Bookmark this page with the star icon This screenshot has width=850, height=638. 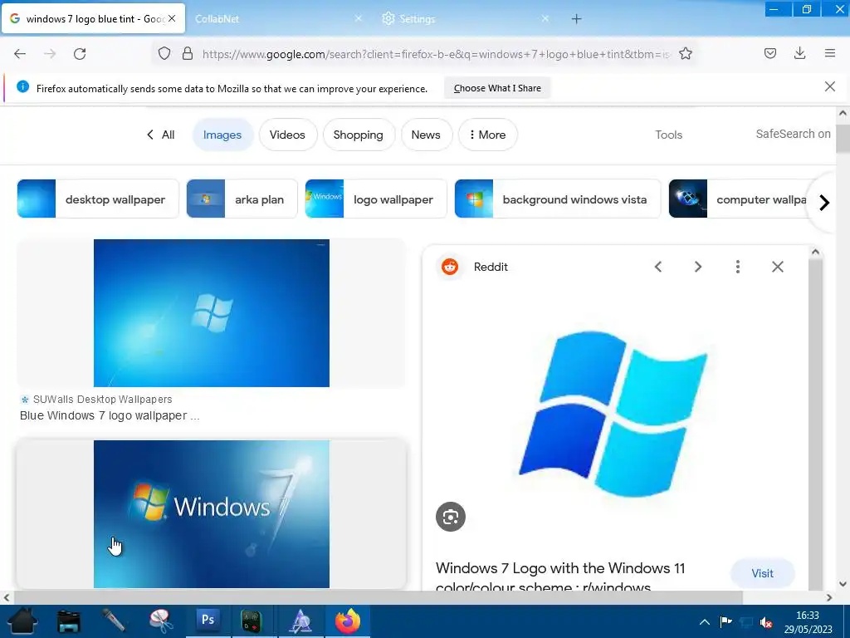click(685, 53)
